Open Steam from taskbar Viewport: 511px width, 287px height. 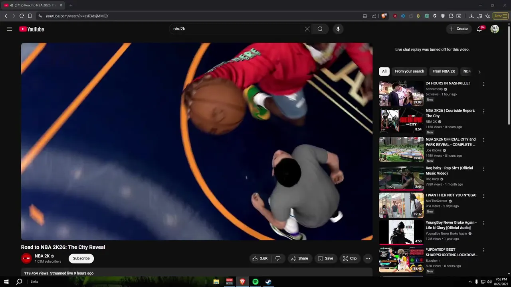(x=269, y=281)
